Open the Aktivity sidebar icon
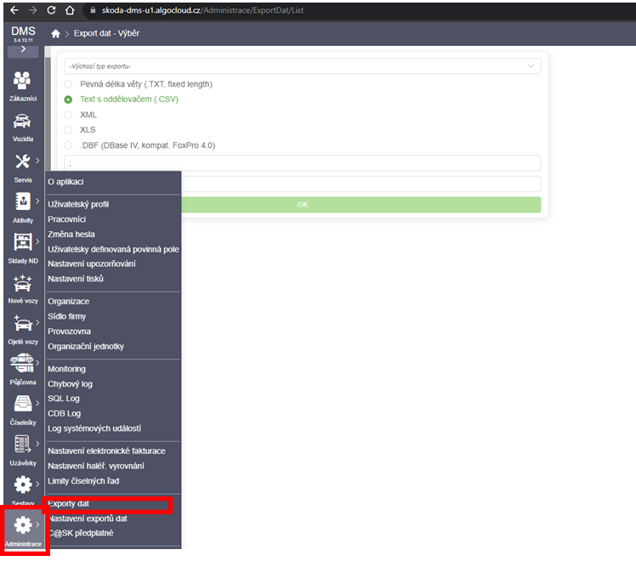 coord(22,202)
